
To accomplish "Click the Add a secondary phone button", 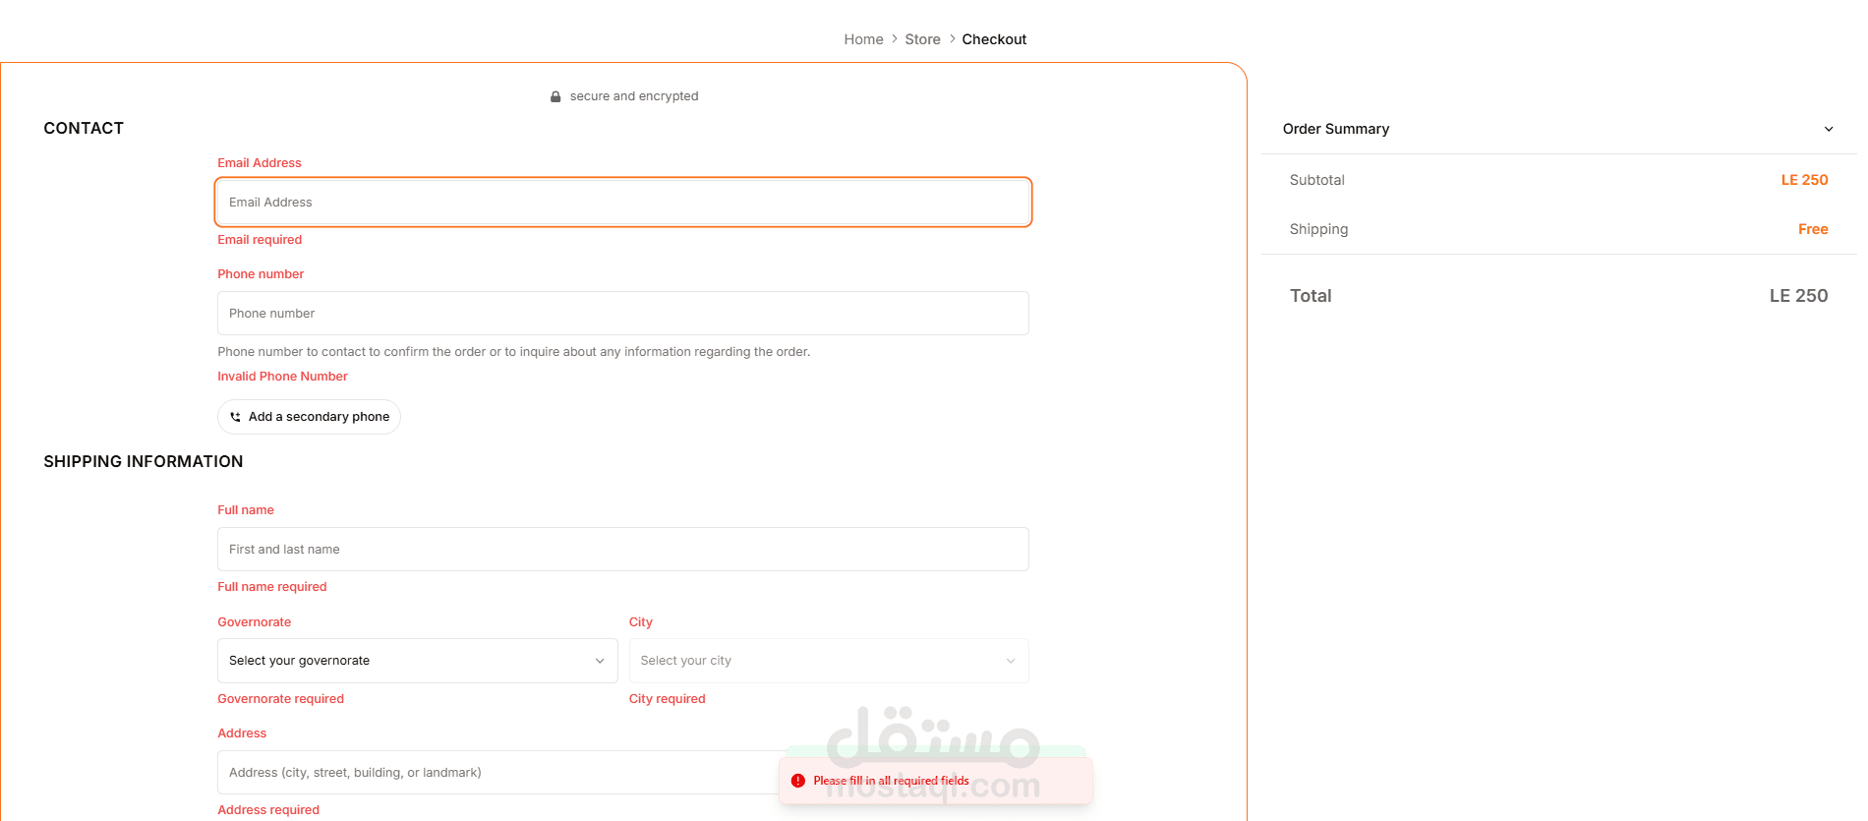I will click(309, 417).
